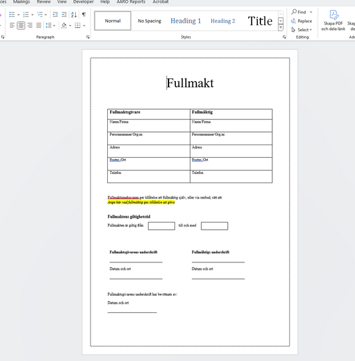Increase the paragraph indent
355x361 pixels.
64,15
